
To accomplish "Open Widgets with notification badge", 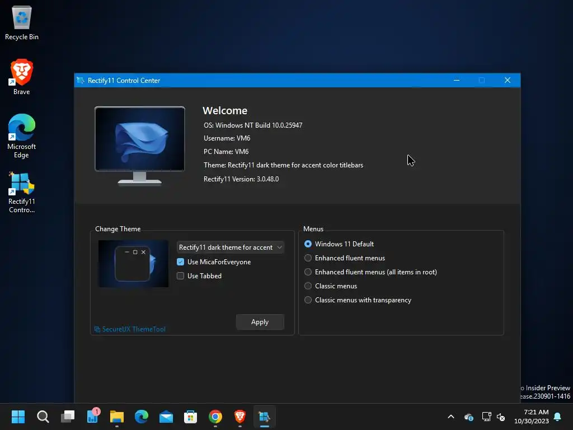I will click(x=92, y=417).
